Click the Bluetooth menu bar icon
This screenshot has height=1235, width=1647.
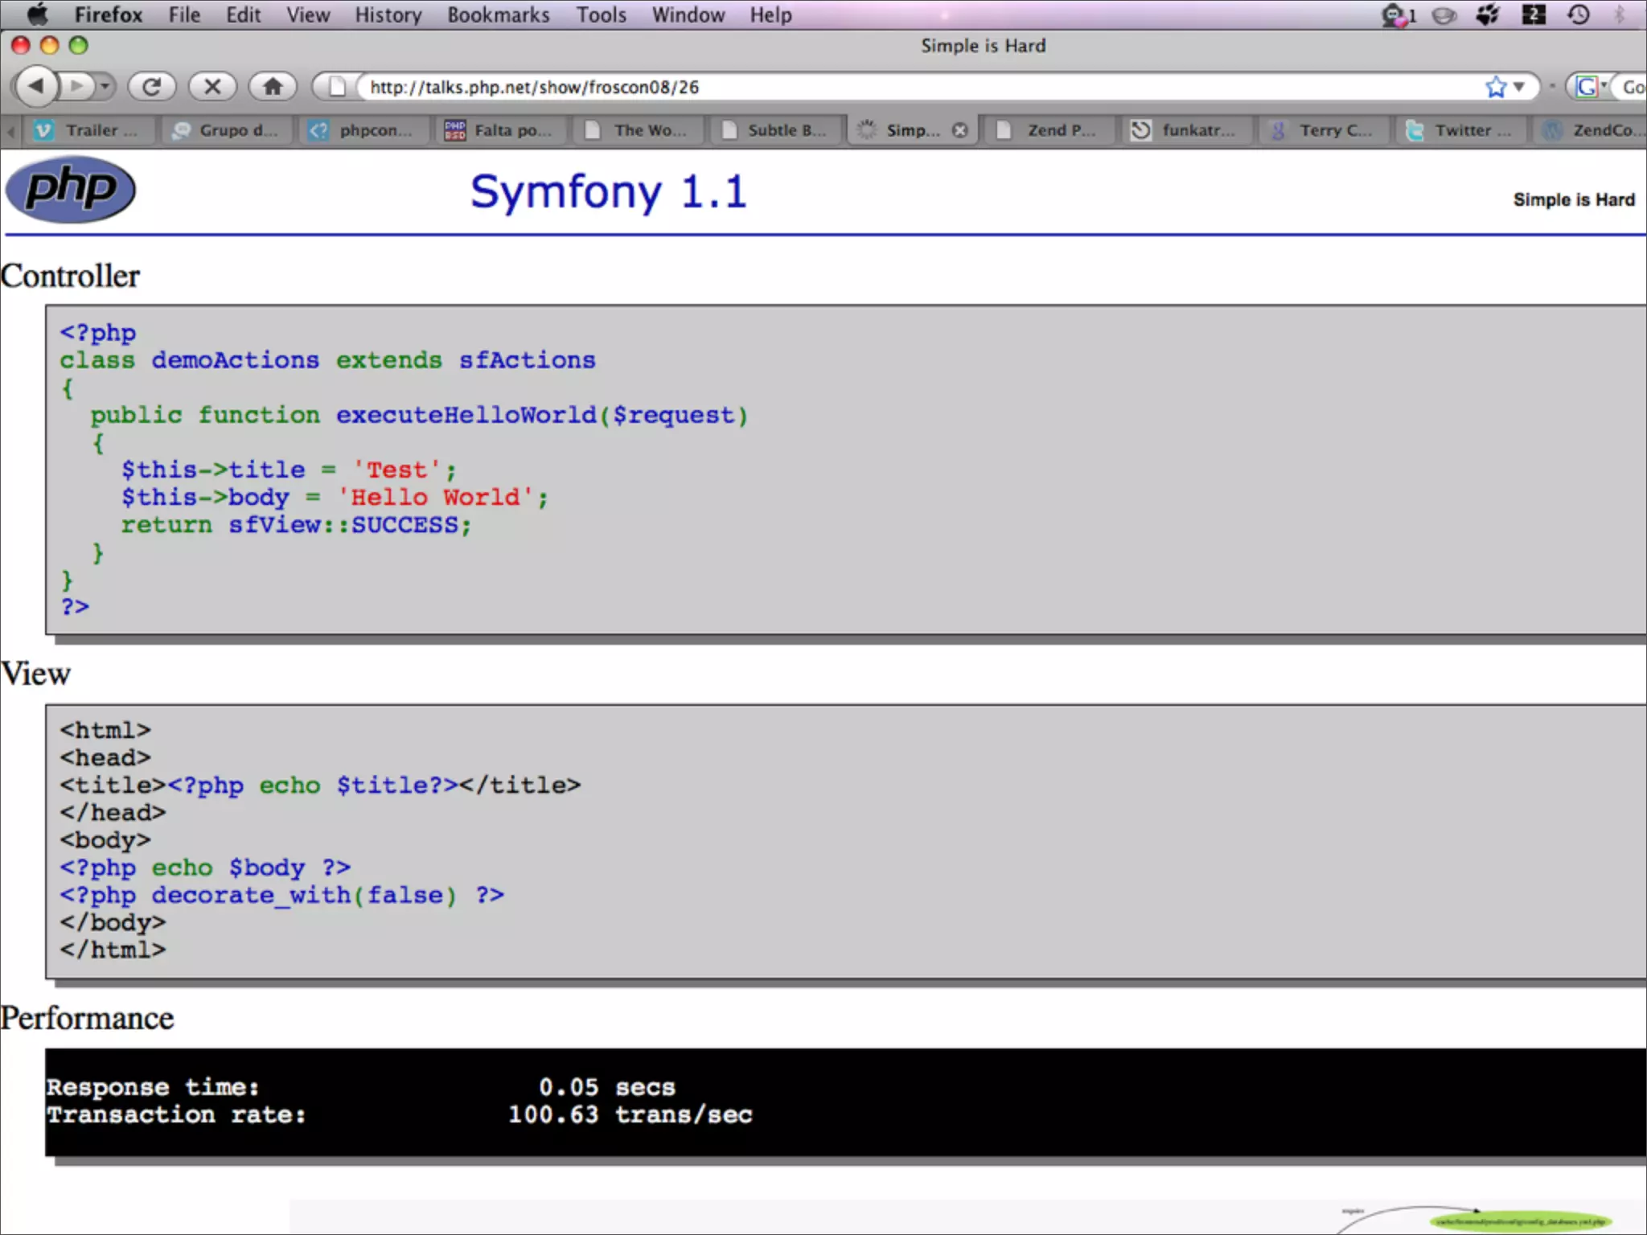(x=1620, y=14)
